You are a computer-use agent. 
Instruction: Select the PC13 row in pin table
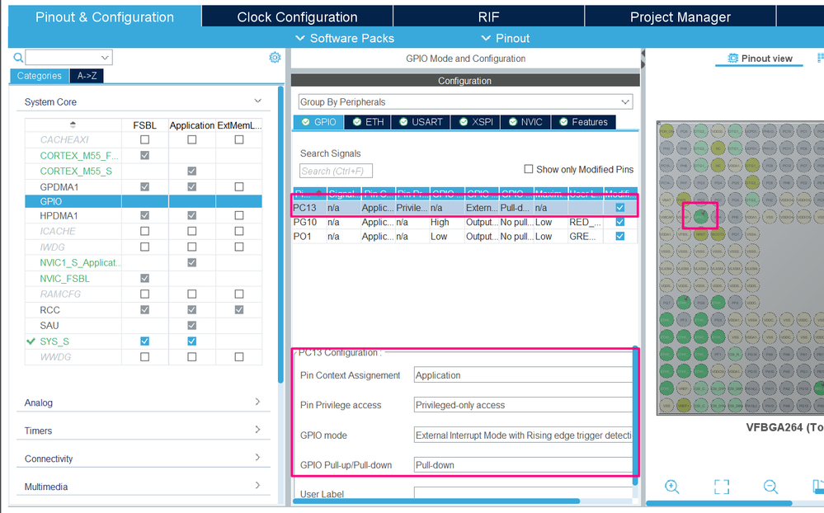(x=465, y=208)
